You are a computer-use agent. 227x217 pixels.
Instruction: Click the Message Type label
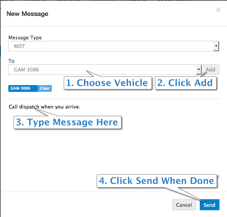(25, 37)
